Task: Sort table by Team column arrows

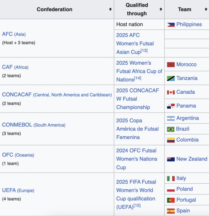Action: [206, 9]
